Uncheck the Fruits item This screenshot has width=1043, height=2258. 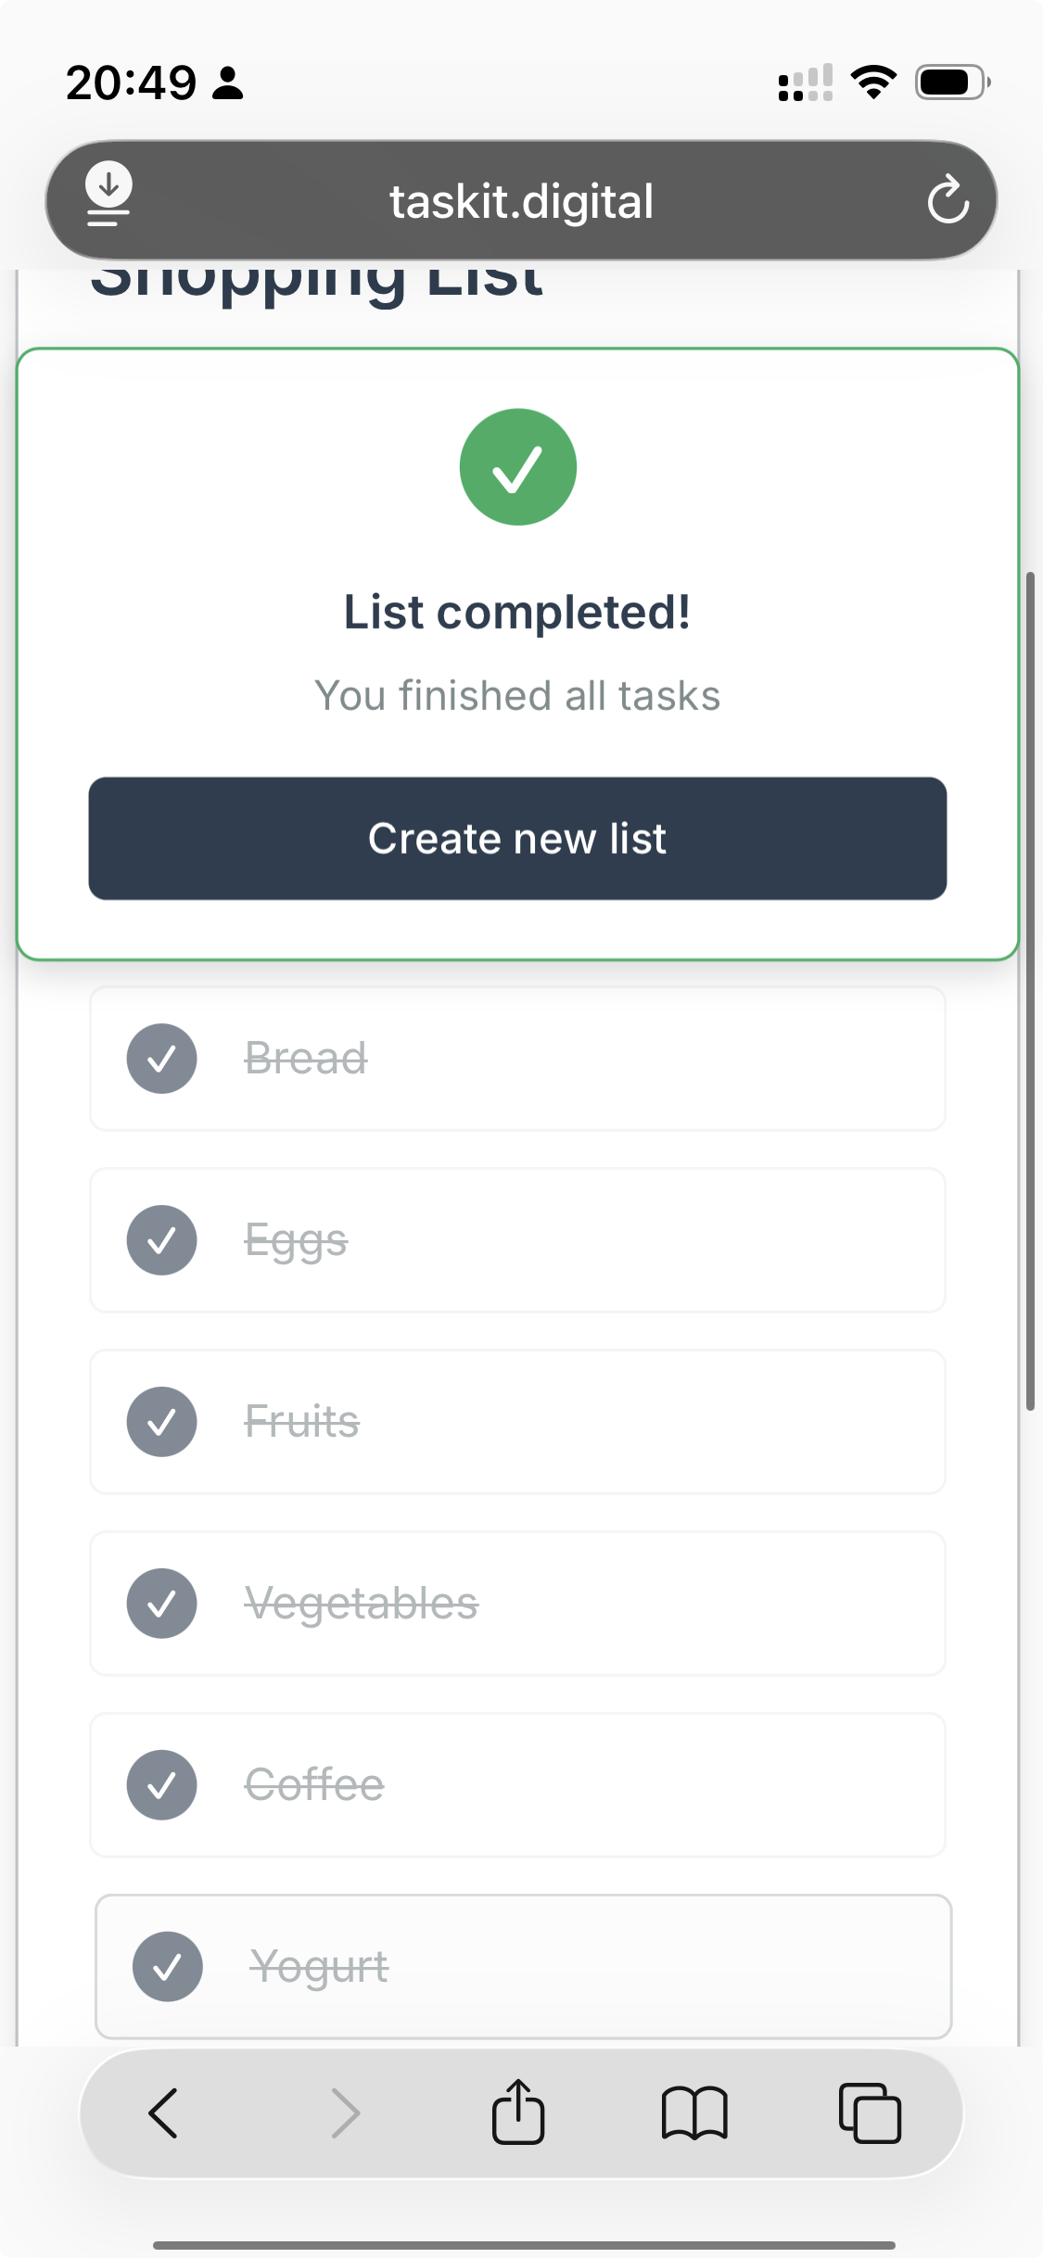162,1422
